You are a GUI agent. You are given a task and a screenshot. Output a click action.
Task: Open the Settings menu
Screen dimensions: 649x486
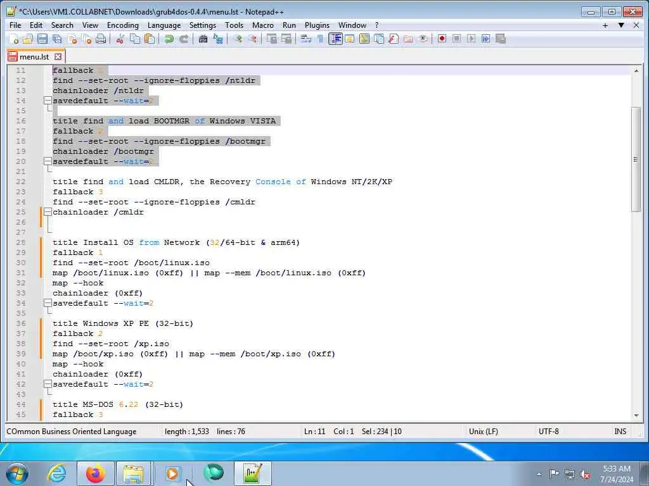(x=202, y=25)
